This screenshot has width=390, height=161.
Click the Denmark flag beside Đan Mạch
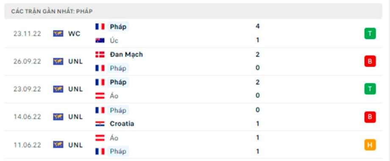tap(100, 54)
